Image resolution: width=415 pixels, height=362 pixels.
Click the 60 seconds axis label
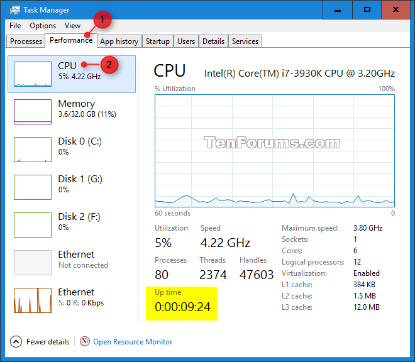(172, 213)
